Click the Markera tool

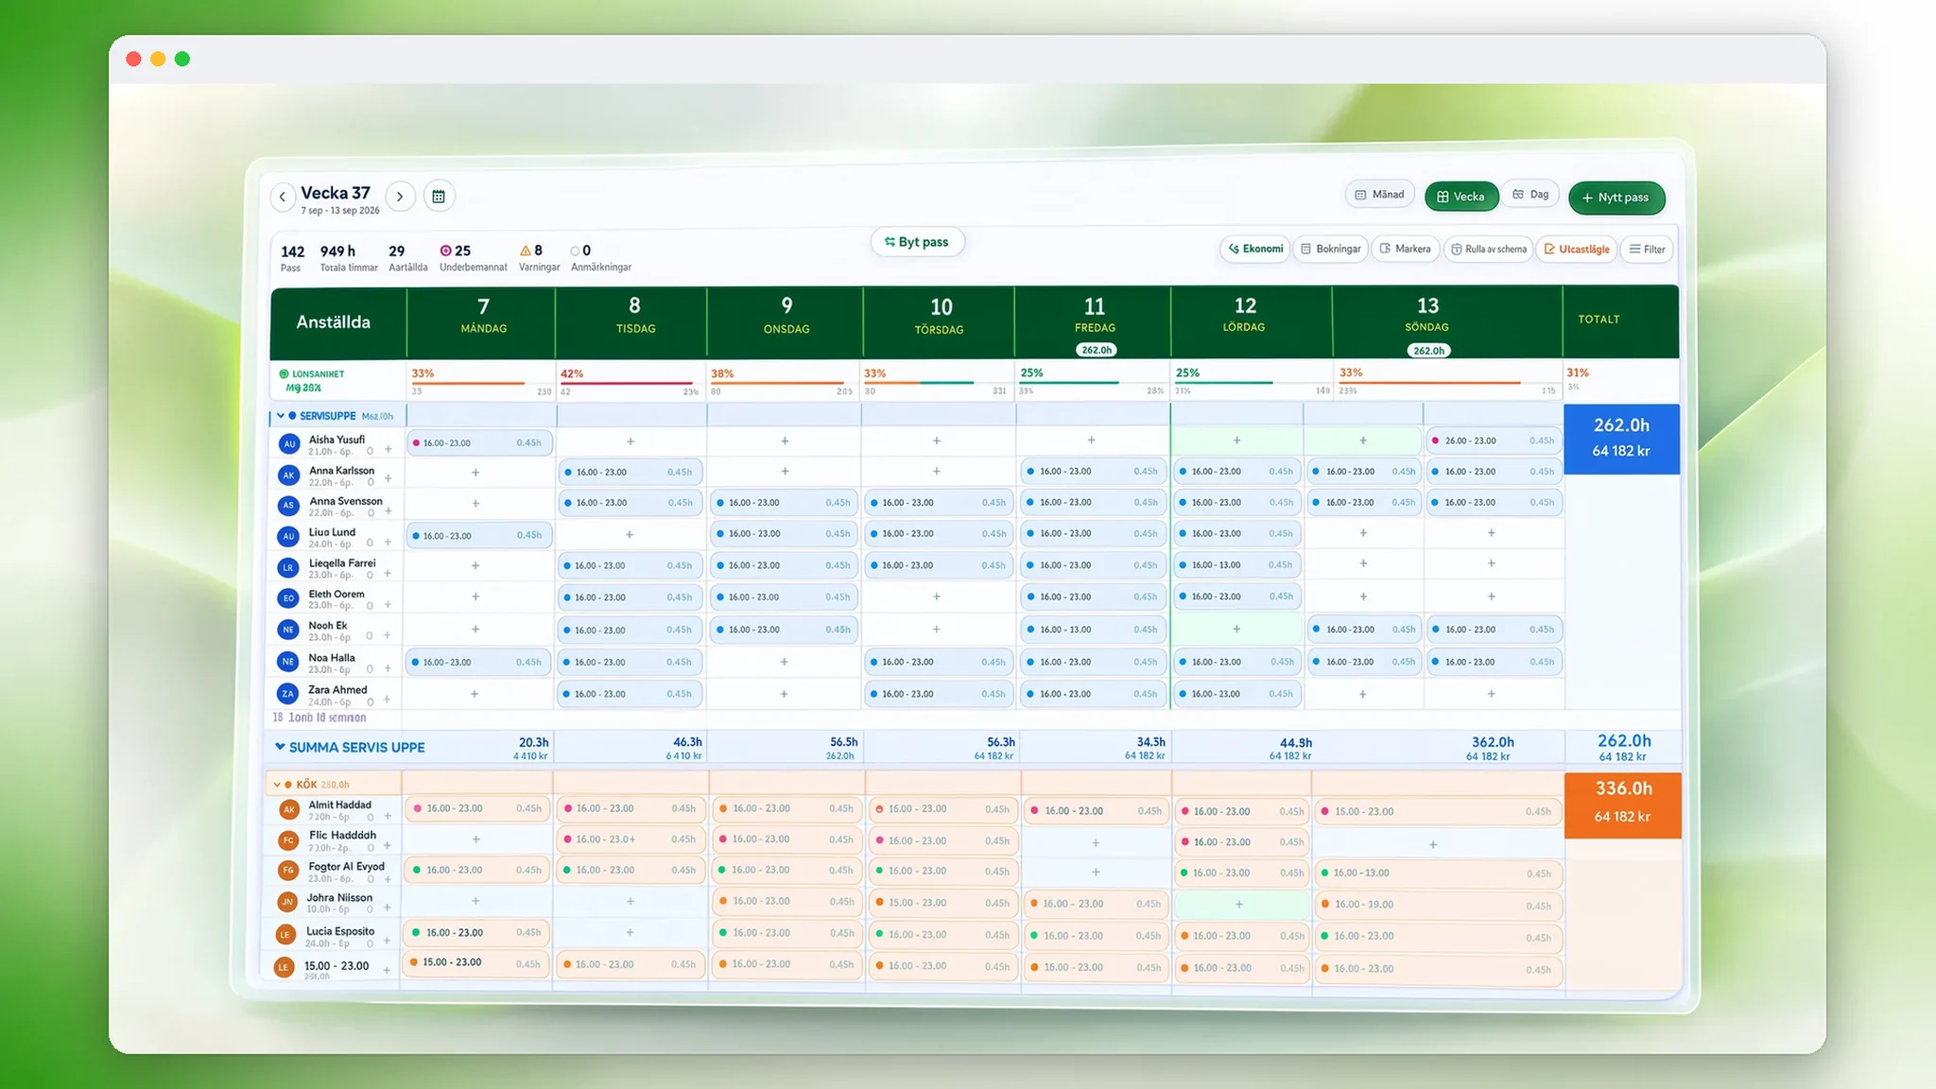[1406, 250]
